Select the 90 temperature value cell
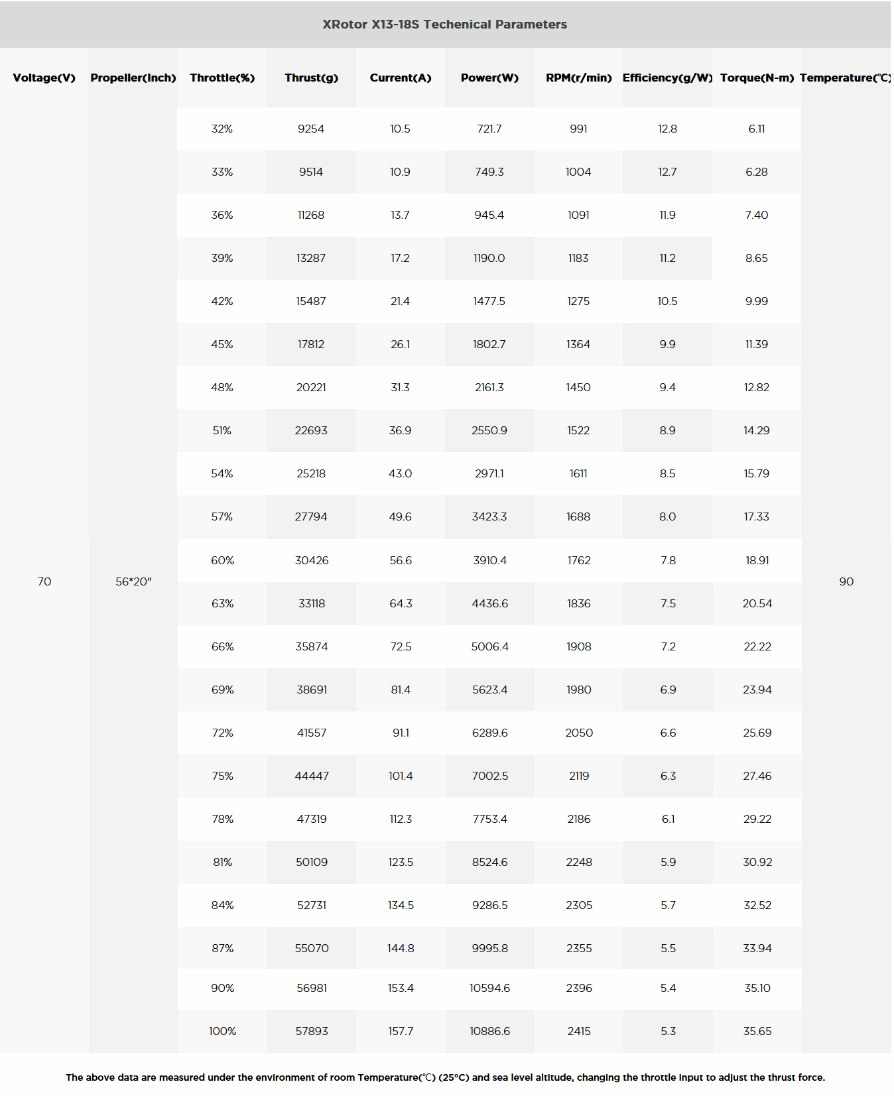Image resolution: width=894 pixels, height=1096 pixels. (x=846, y=581)
